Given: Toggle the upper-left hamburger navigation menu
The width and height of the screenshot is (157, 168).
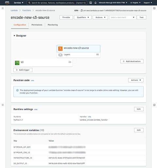Looking at the screenshot, I should pos(3,8).
